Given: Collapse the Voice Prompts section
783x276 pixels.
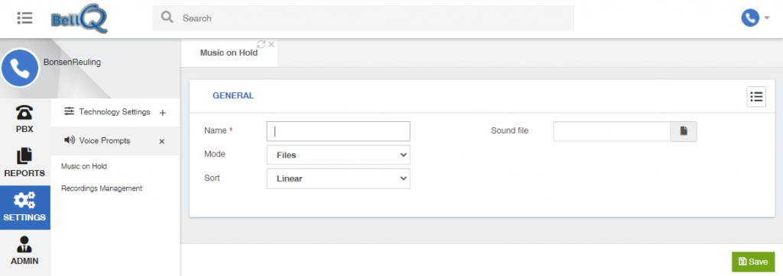Looking at the screenshot, I should tap(162, 142).
